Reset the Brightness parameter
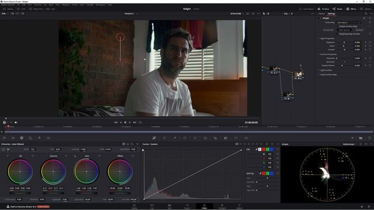374x210 pixels. 370,43
